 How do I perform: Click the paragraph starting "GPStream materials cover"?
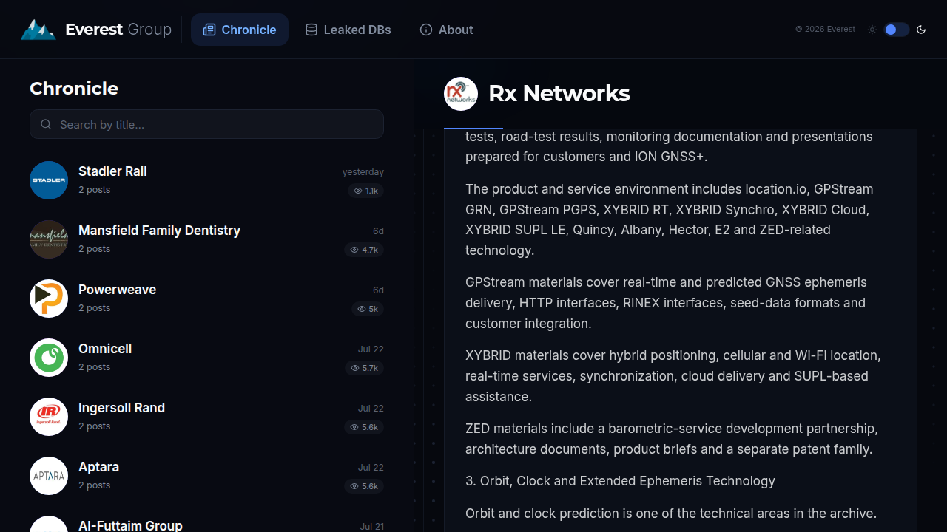[666, 303]
